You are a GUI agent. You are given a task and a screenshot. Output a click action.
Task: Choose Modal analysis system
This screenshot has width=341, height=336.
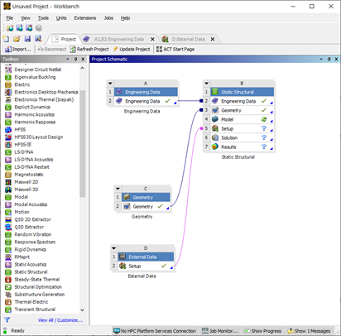tap(22, 197)
